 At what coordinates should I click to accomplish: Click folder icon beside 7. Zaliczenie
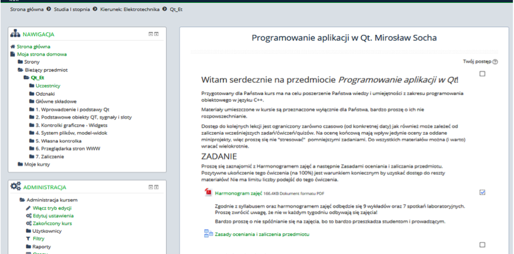click(x=31, y=157)
